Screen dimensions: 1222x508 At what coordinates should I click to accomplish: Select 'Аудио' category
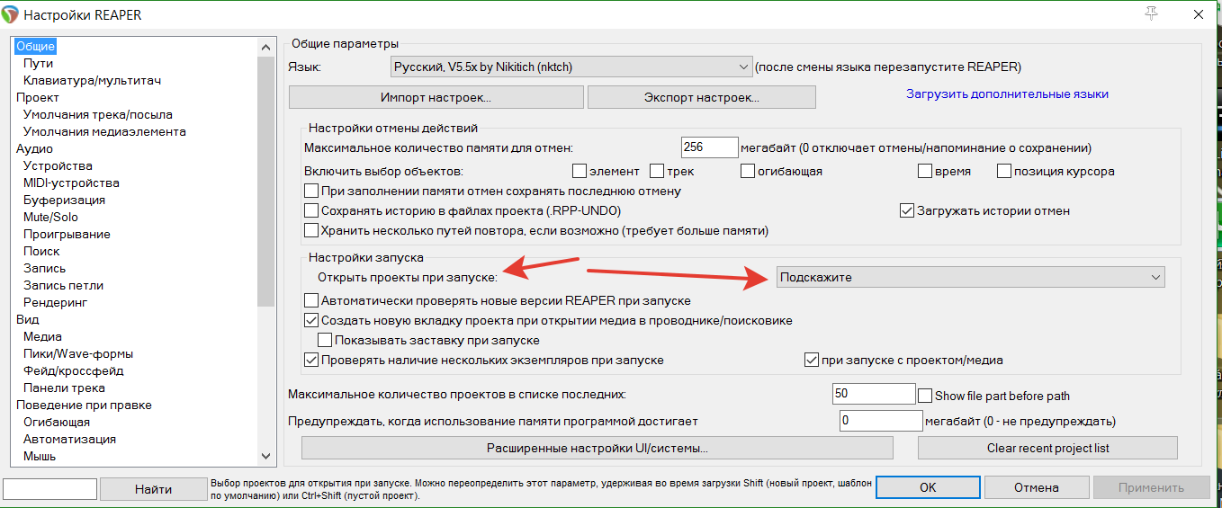[34, 148]
